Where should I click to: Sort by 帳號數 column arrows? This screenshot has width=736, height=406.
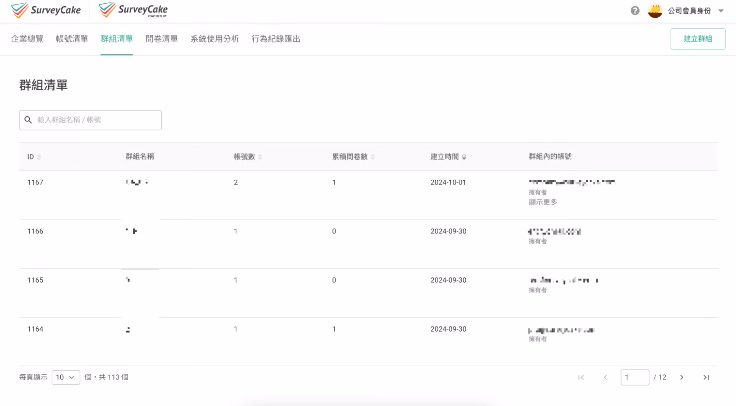pyautogui.click(x=260, y=157)
